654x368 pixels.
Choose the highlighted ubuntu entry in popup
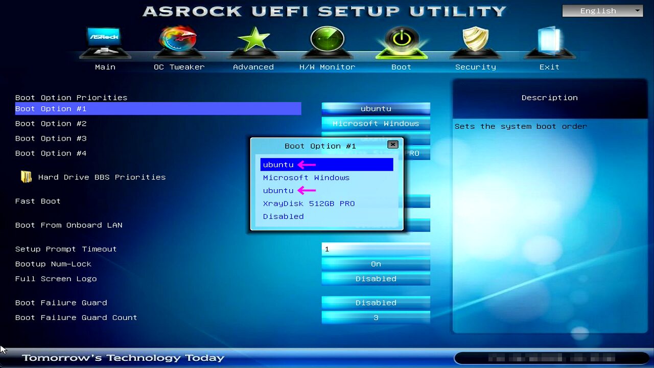click(327, 165)
